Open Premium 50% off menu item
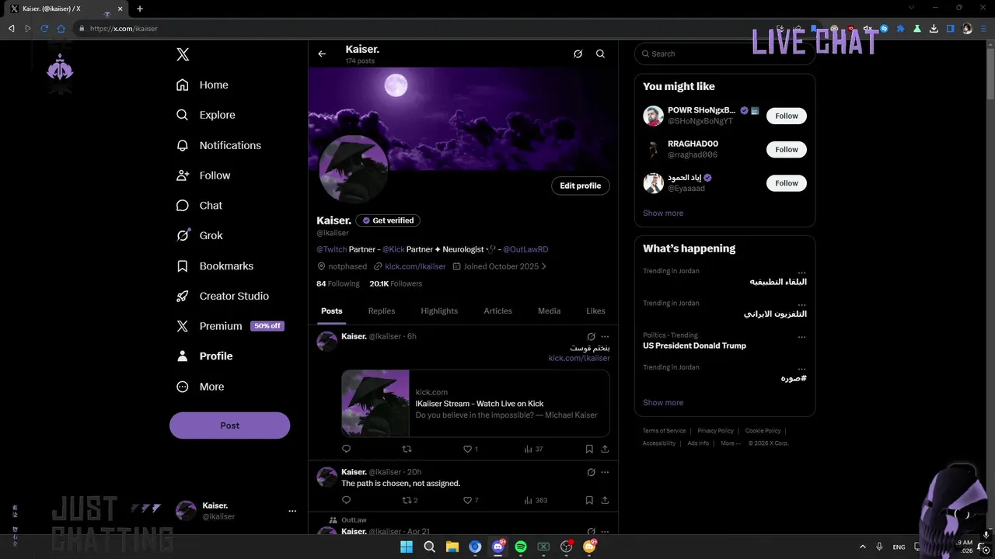Image resolution: width=995 pixels, height=559 pixels. (230, 326)
